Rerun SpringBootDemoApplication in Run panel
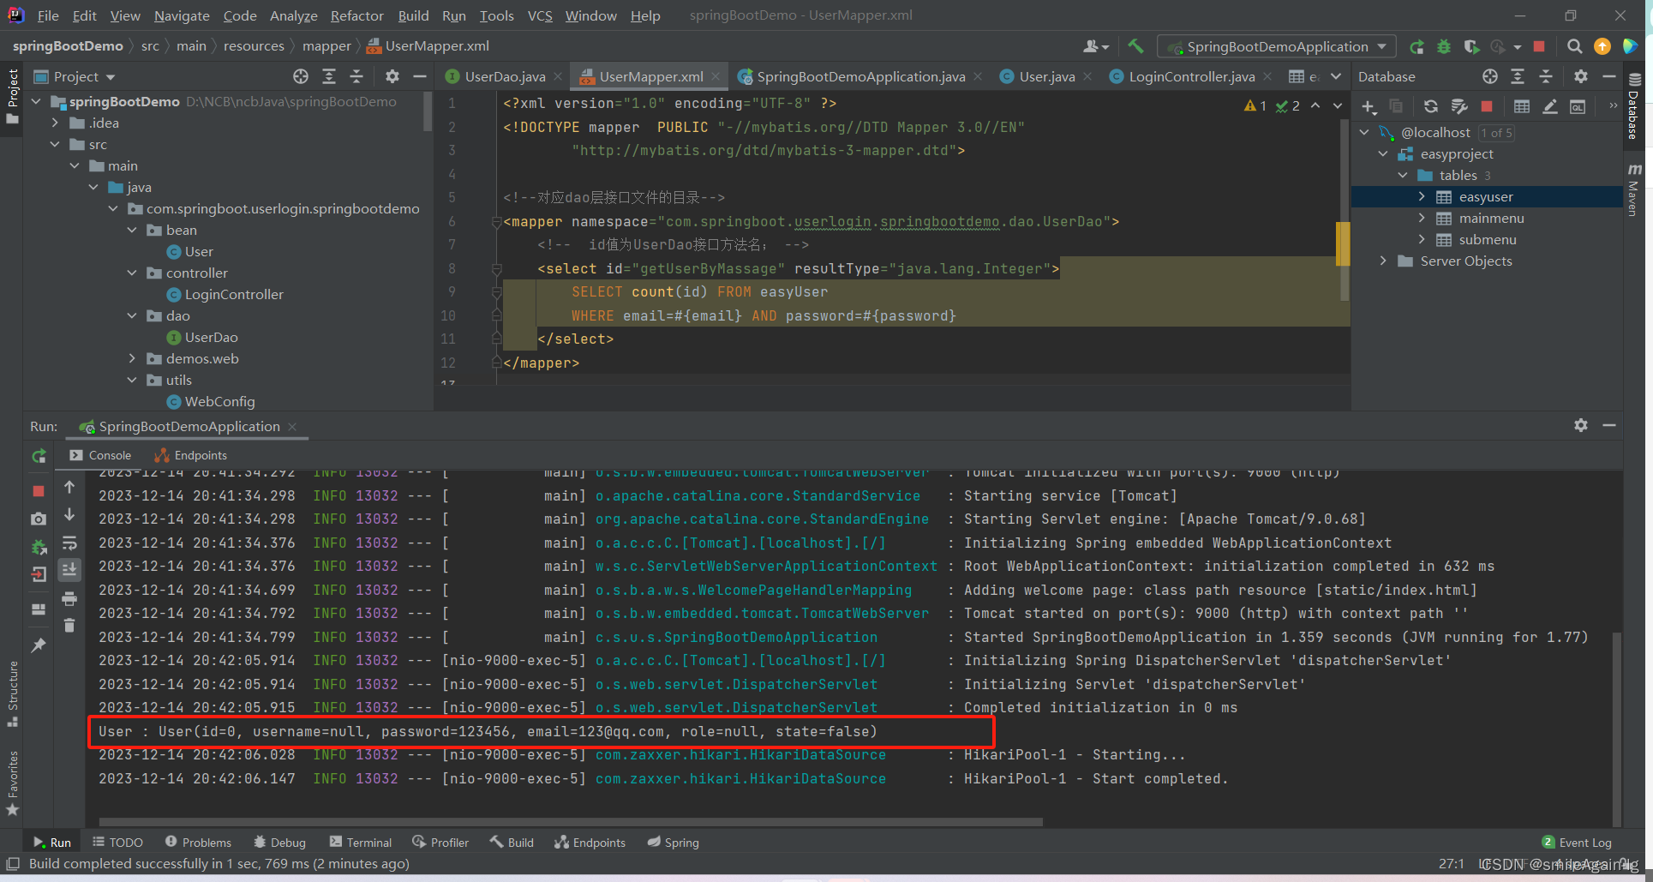The image size is (1653, 882). click(39, 456)
